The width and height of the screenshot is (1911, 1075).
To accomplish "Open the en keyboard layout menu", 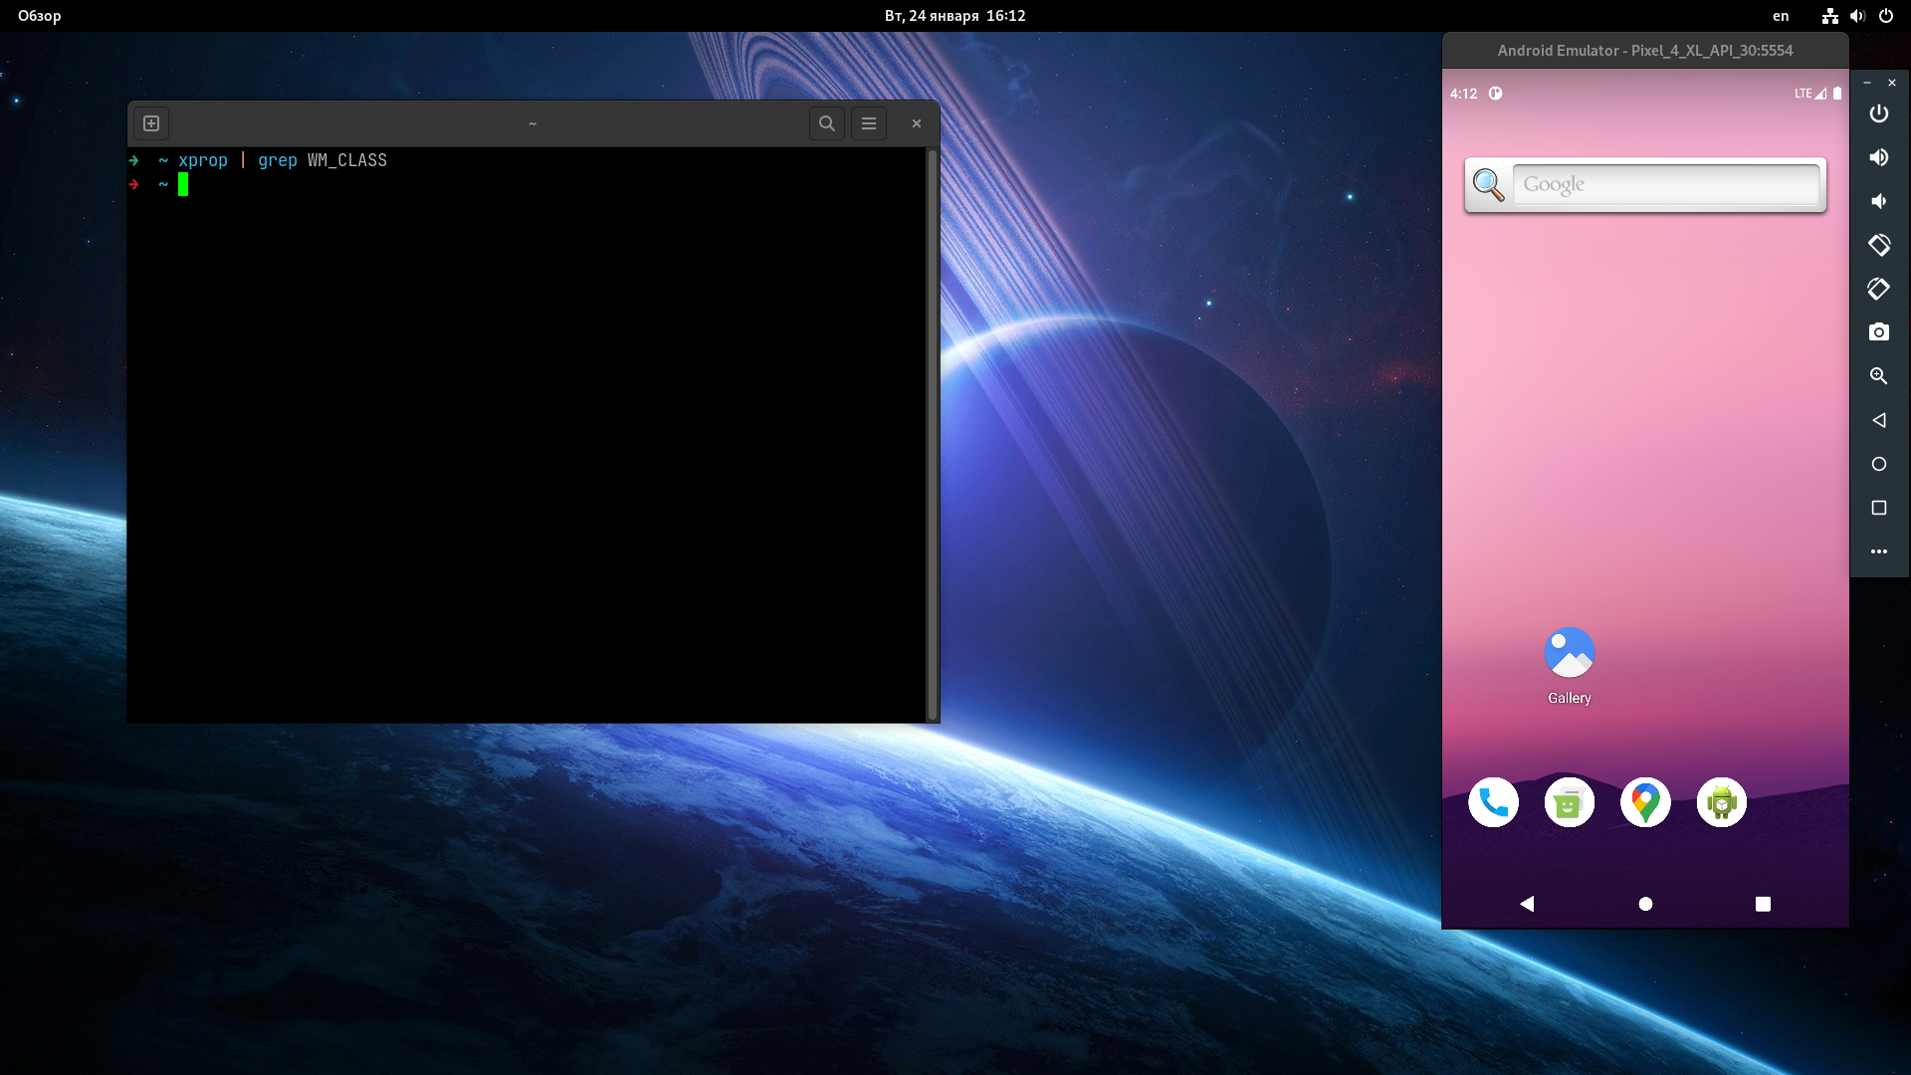I will (1781, 16).
